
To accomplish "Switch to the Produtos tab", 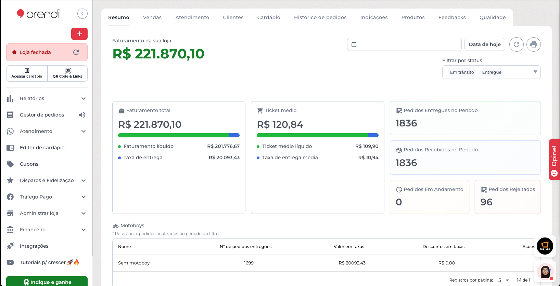I will click(413, 17).
